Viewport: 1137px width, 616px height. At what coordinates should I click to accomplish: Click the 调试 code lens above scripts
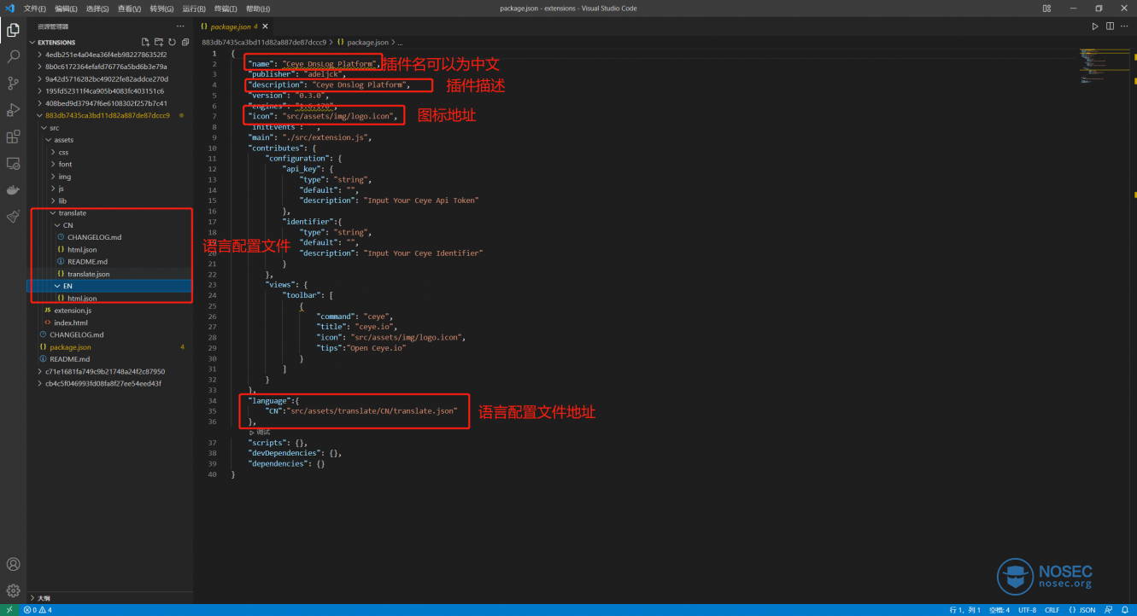(x=263, y=433)
